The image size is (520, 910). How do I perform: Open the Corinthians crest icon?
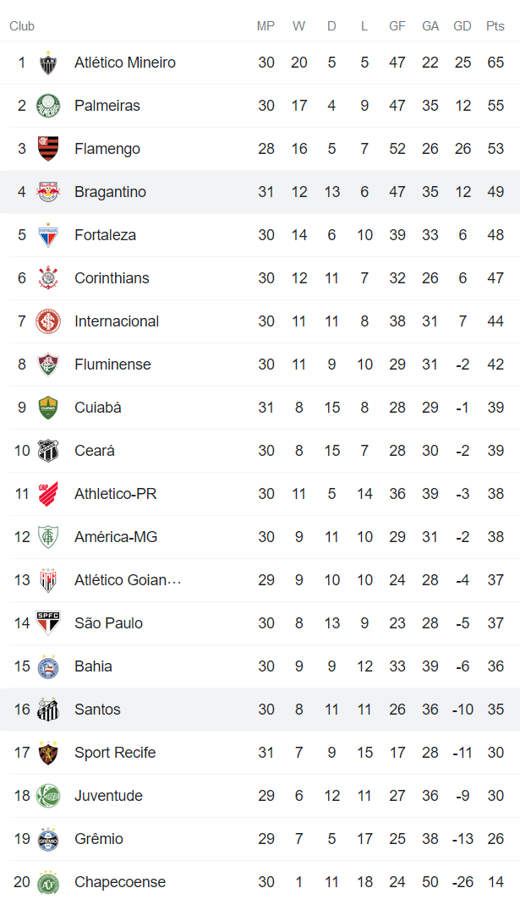tap(48, 279)
